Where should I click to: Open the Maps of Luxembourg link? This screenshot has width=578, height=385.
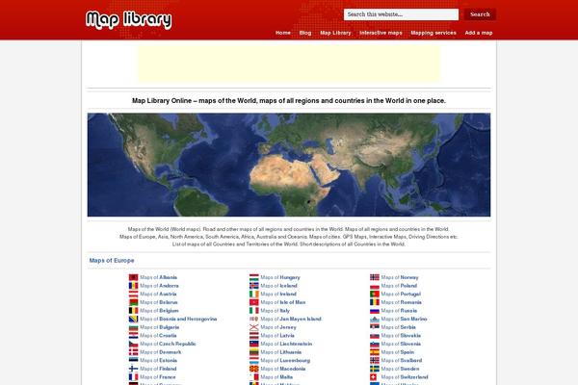(285, 360)
